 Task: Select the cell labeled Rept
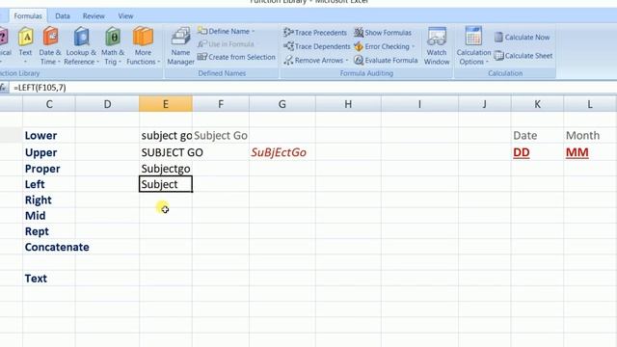point(49,231)
